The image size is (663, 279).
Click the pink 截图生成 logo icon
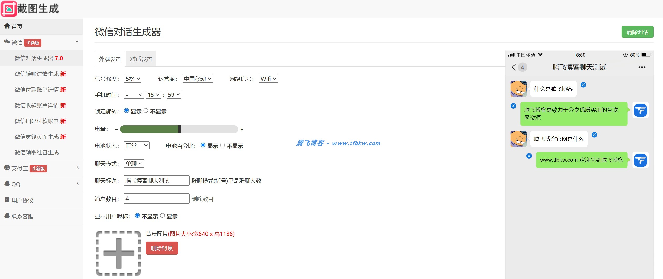click(x=9, y=9)
